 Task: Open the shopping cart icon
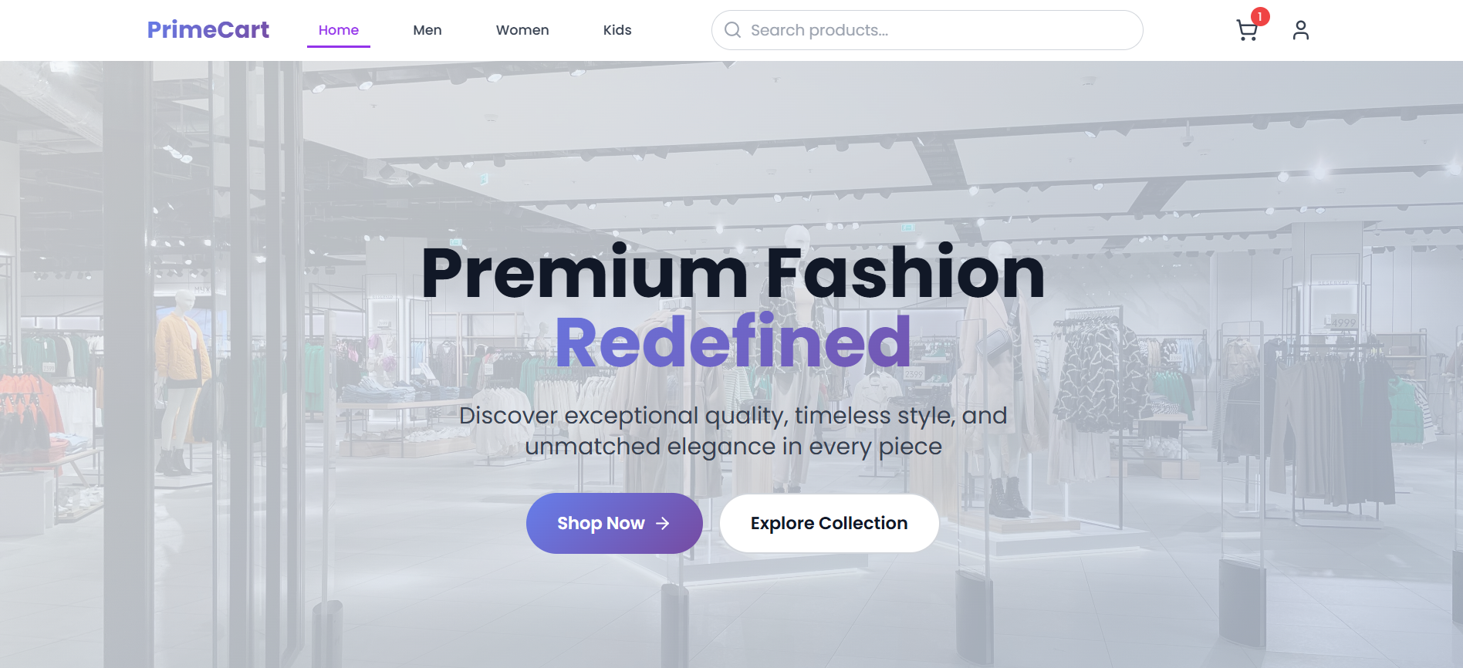(1247, 30)
